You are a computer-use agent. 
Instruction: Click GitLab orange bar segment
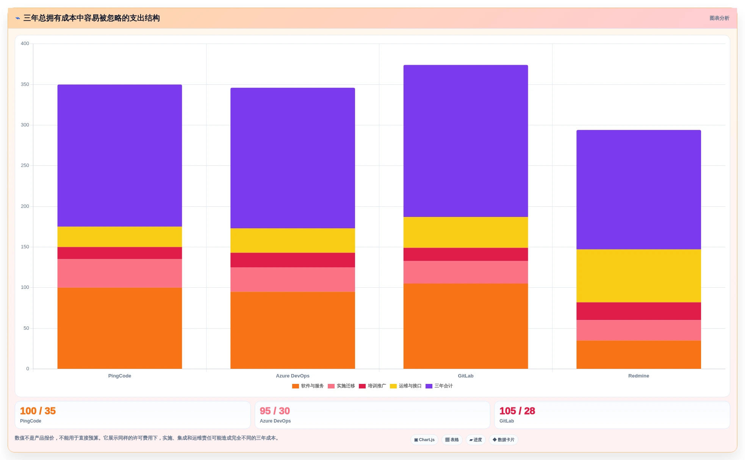coord(466,326)
